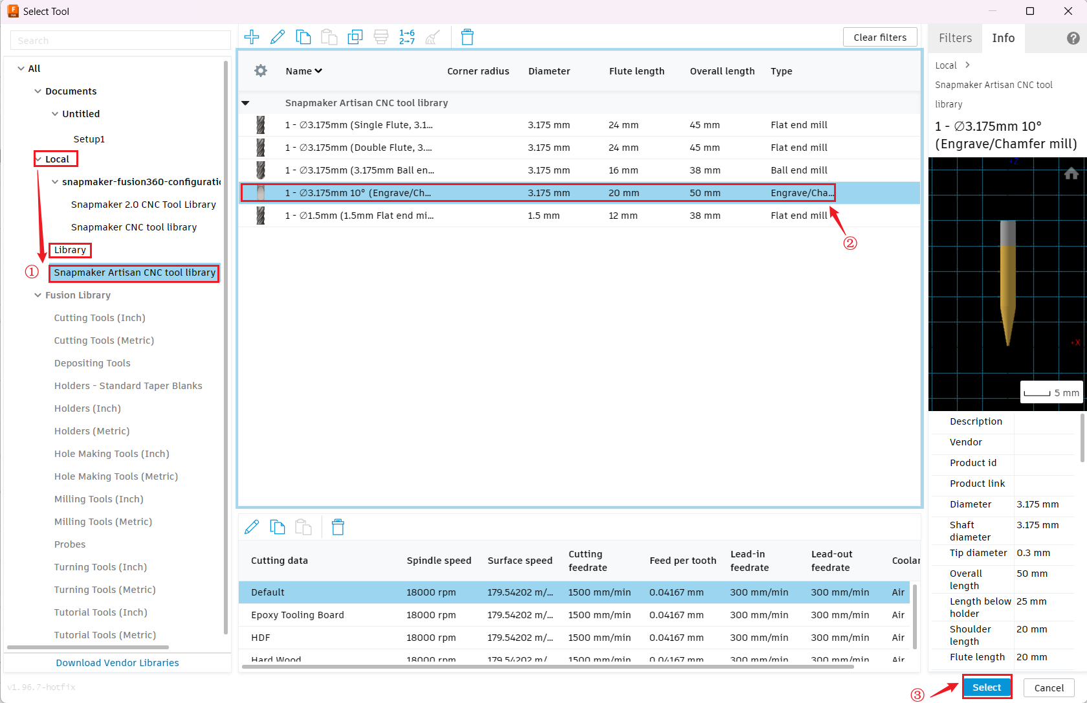
Task: Collapse the Documents tree node
Action: (x=38, y=91)
